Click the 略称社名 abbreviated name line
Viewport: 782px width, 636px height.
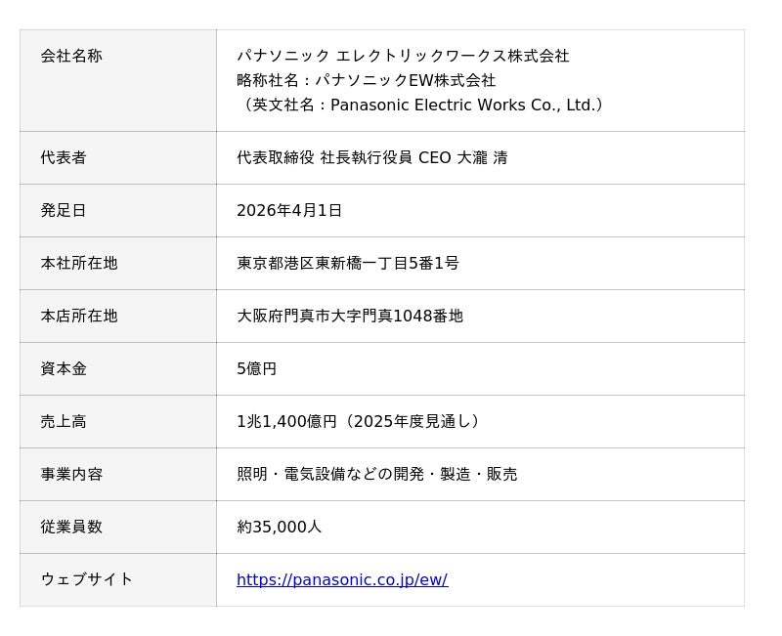(366, 80)
